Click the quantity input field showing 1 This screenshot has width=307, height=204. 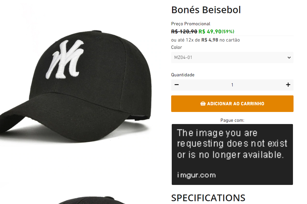232,85
